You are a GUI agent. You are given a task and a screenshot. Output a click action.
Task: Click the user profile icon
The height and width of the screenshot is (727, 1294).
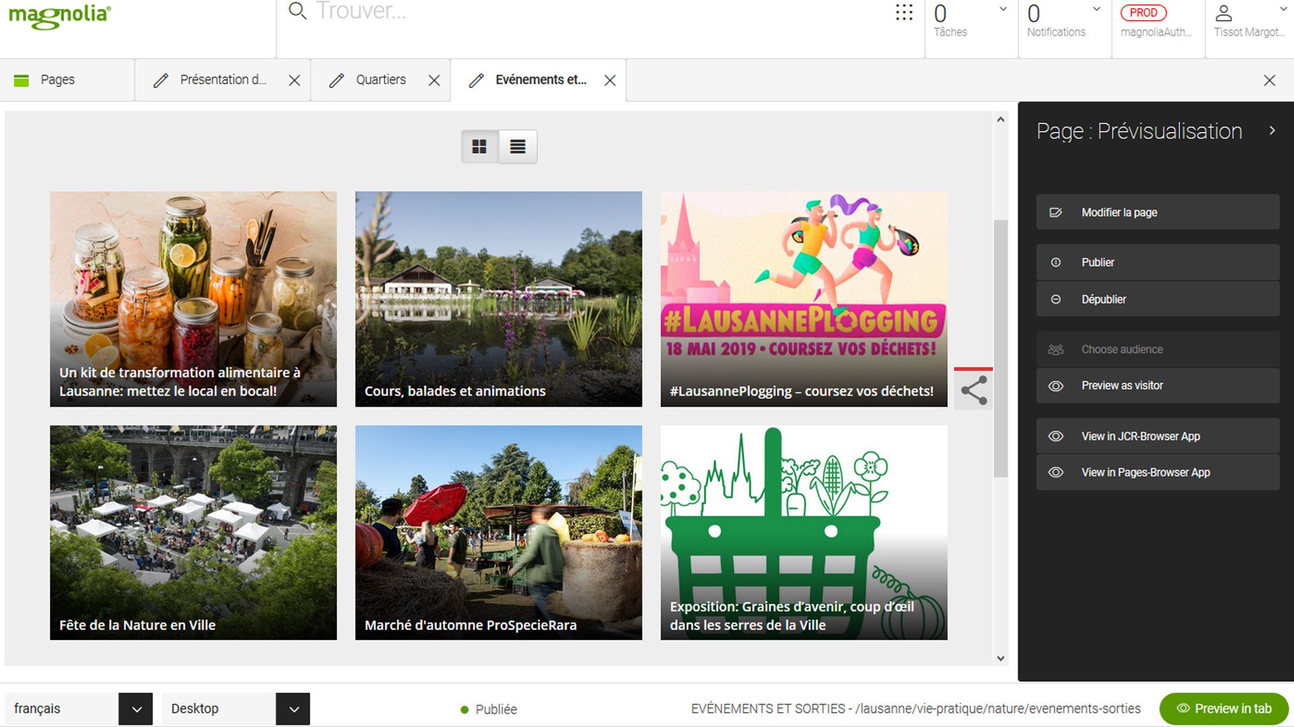point(1223,13)
